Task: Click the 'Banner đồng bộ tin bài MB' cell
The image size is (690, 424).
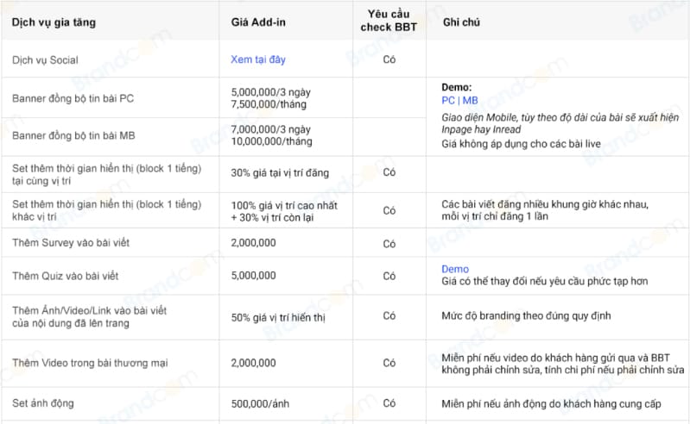Action: [x=73, y=135]
